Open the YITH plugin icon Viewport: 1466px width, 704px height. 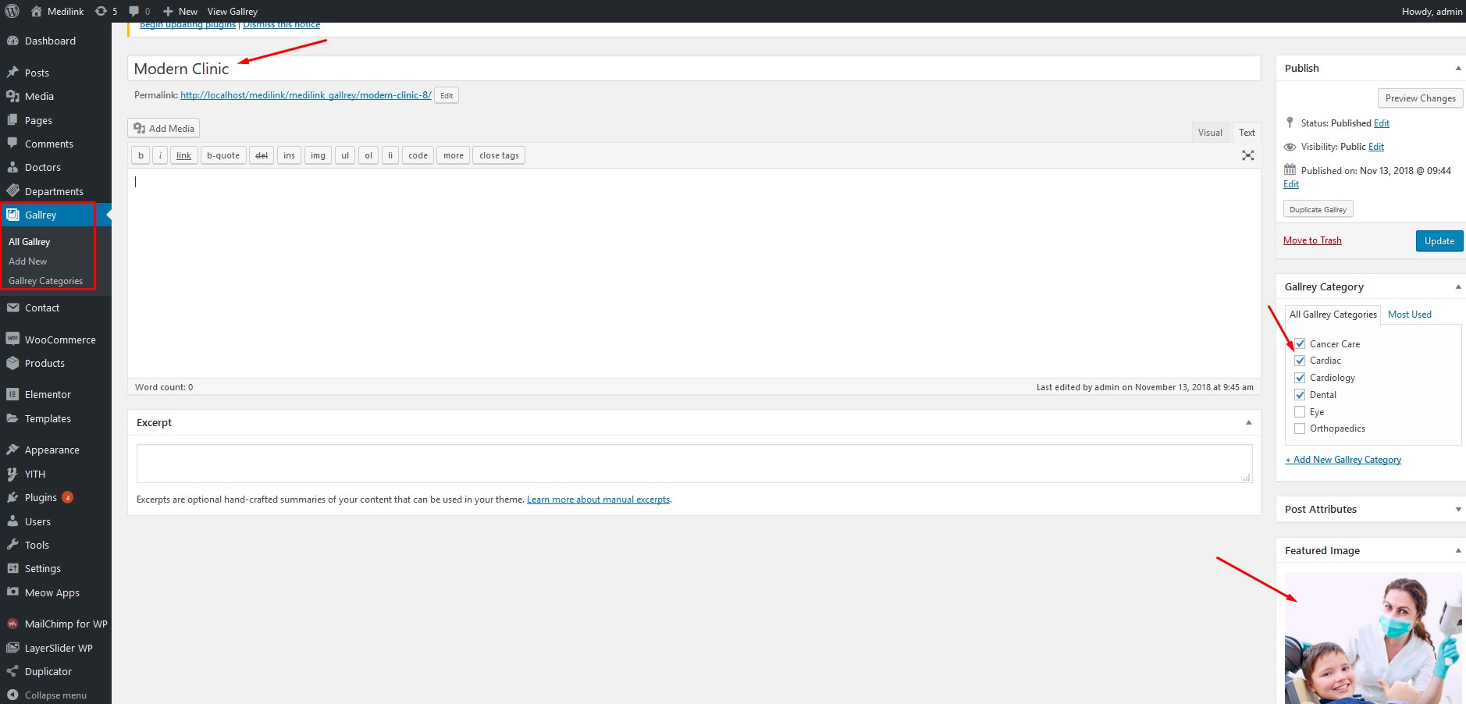(12, 474)
